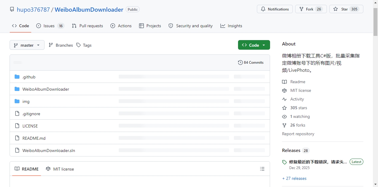The height and width of the screenshot is (187, 378).
Task: Open the WeiboAlbumDownloader repository link
Action: [x=89, y=10]
